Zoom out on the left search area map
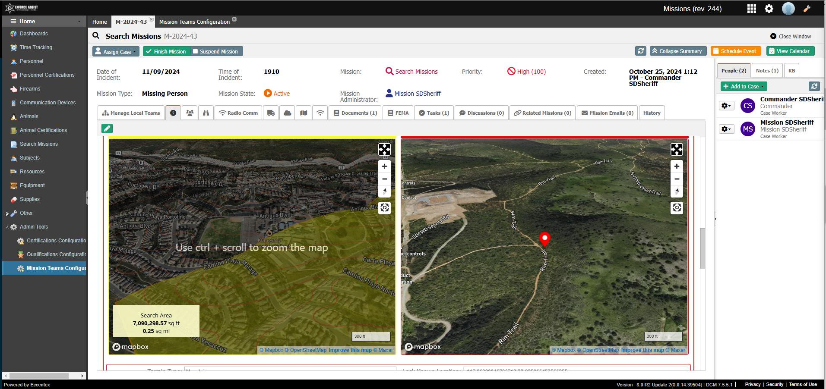Viewport: 826px width, 389px height. point(384,179)
